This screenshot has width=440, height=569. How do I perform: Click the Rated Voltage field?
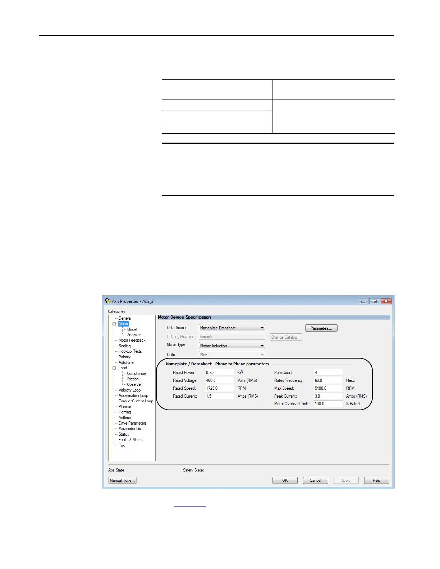(219, 380)
